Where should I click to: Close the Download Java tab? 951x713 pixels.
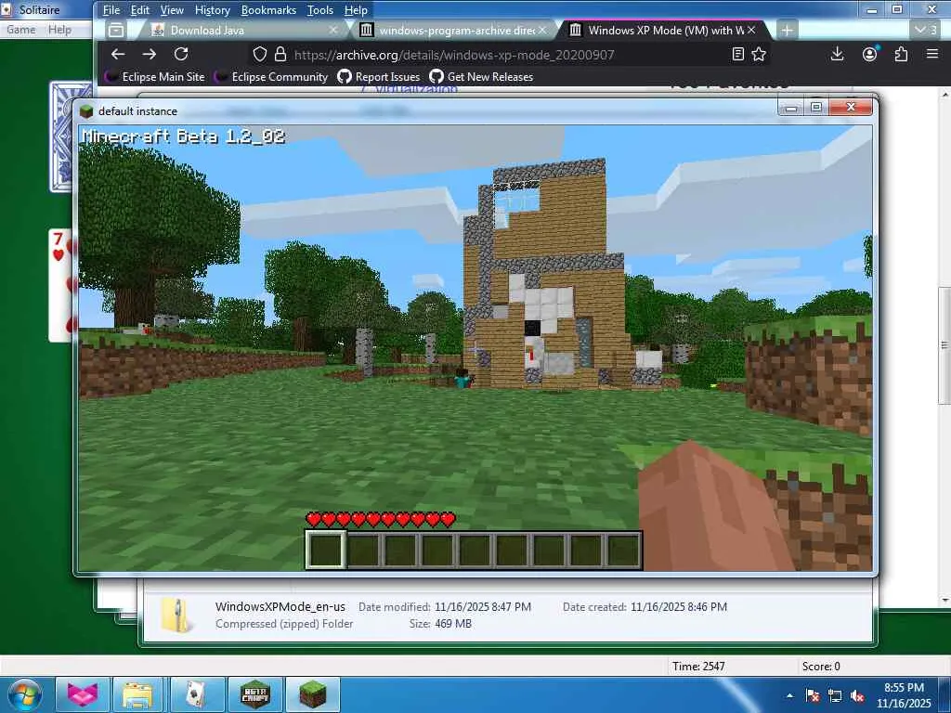[333, 30]
